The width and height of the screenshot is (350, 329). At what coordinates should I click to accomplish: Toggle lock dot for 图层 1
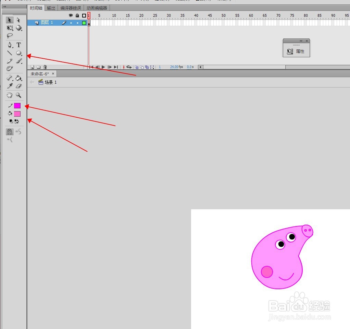click(x=77, y=23)
